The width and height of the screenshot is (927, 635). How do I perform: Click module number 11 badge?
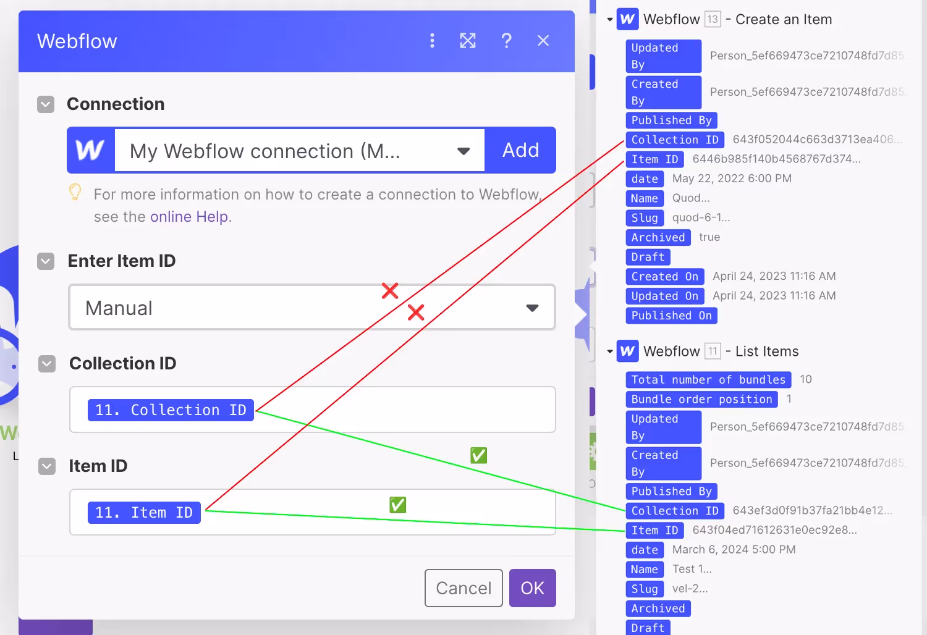(x=713, y=351)
